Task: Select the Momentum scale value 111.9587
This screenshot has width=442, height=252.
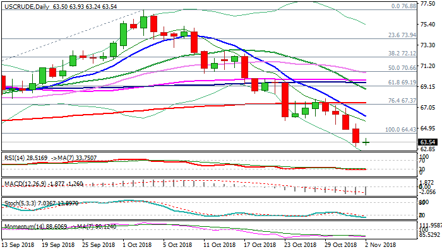Action: click(431, 226)
